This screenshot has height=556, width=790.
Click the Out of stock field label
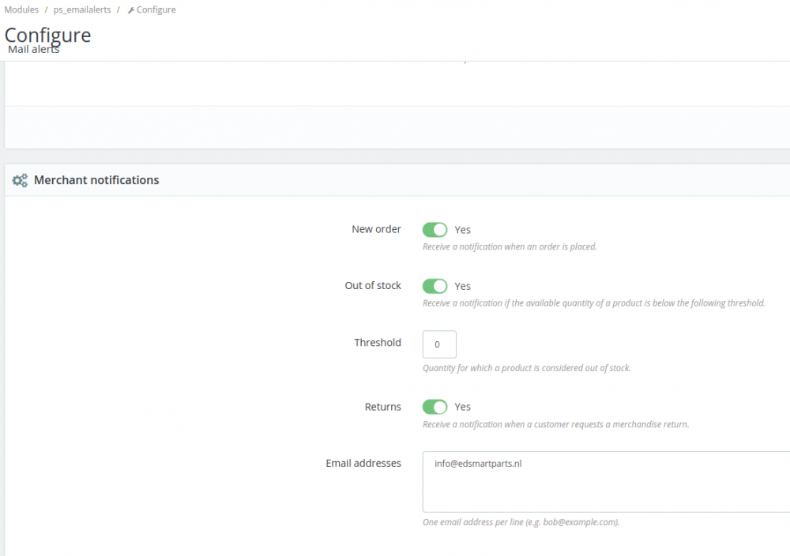(x=373, y=285)
